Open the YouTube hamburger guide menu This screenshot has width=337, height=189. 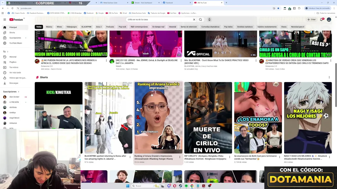(4, 19)
